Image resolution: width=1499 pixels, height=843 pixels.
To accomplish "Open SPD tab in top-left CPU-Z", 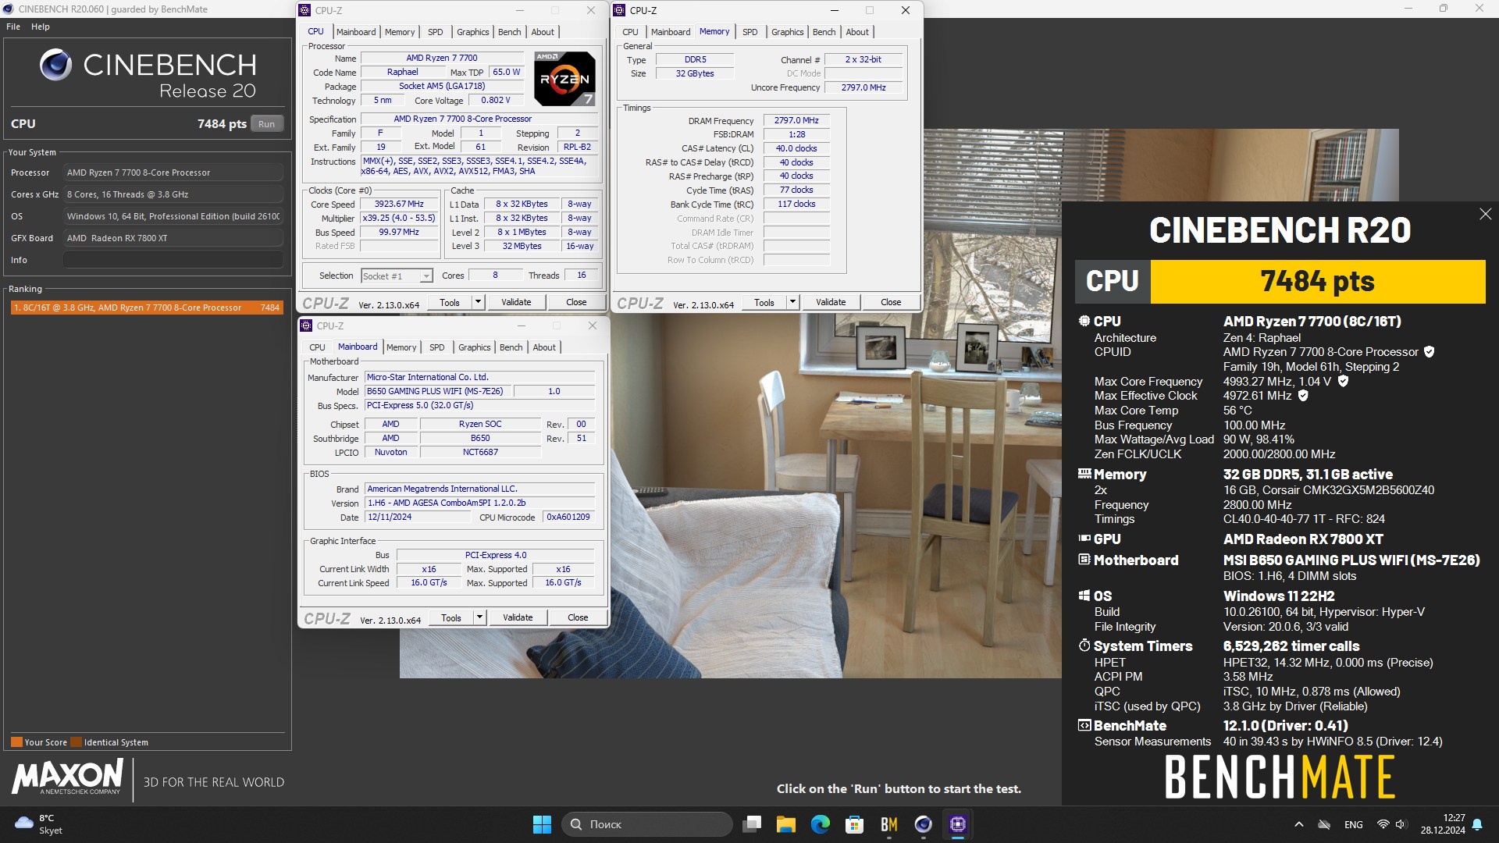I will click(x=436, y=32).
